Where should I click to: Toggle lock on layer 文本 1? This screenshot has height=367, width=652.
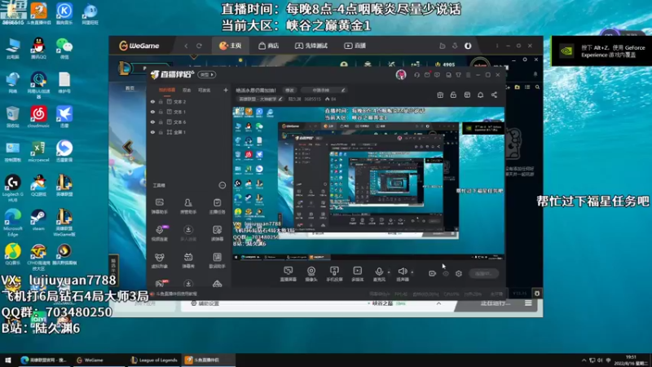[x=161, y=112]
